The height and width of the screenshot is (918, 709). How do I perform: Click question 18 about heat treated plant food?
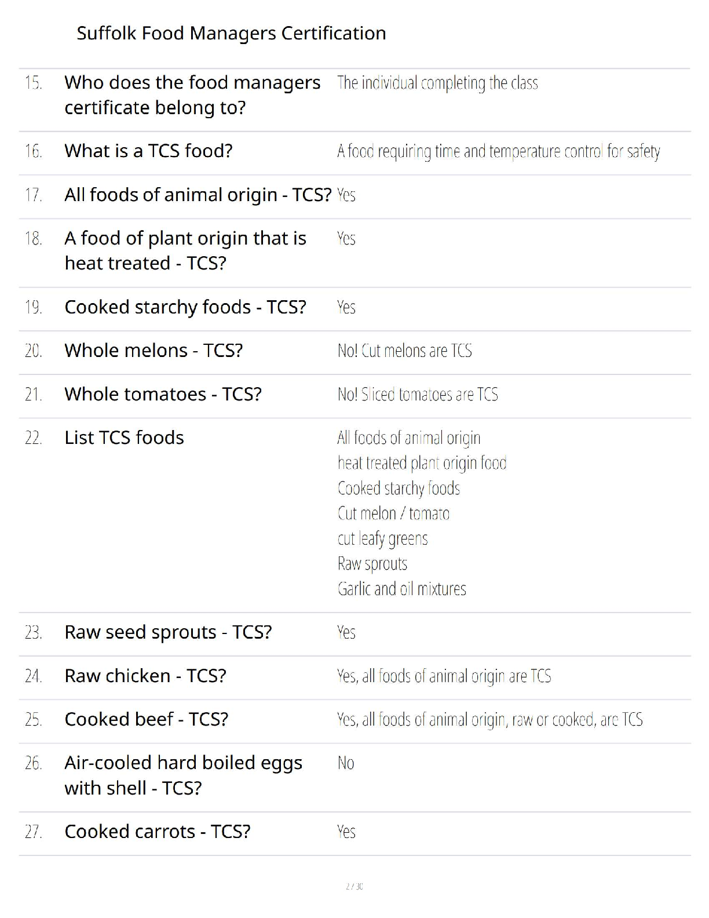coord(185,250)
